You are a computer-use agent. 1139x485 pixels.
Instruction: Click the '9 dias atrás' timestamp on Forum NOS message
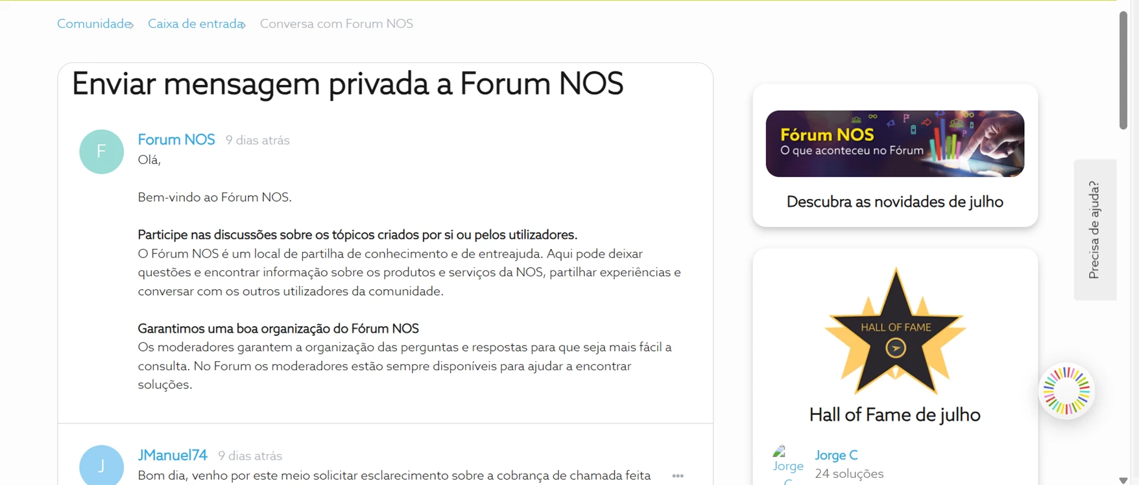coord(258,140)
